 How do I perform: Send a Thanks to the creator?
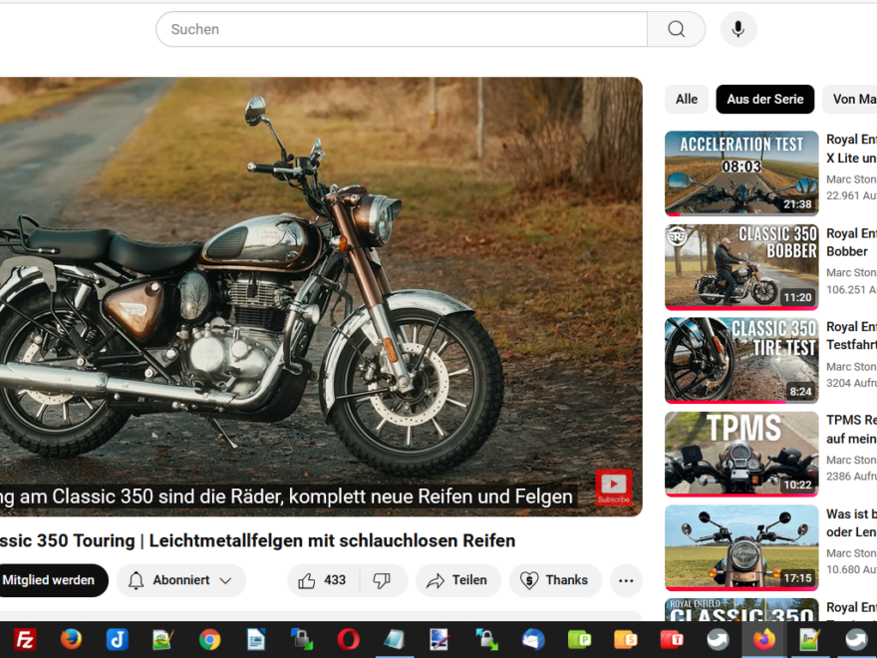(x=555, y=580)
